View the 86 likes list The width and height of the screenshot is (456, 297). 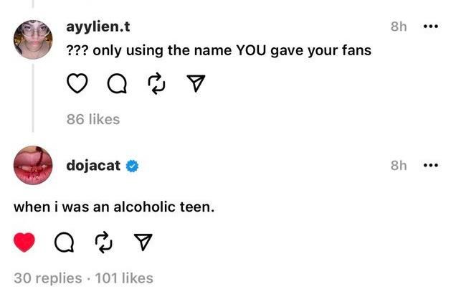92,119
